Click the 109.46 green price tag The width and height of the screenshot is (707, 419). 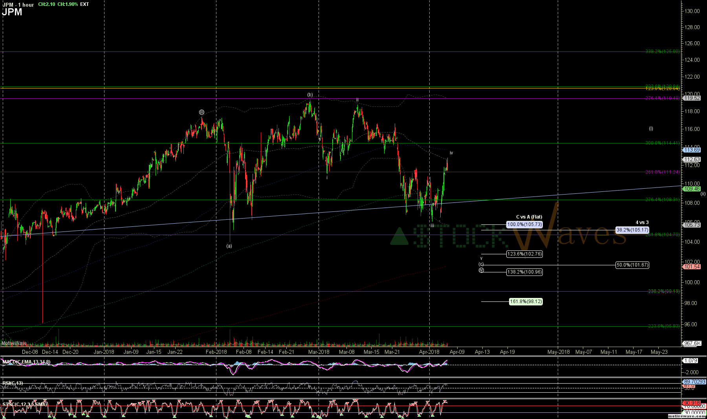(692, 189)
